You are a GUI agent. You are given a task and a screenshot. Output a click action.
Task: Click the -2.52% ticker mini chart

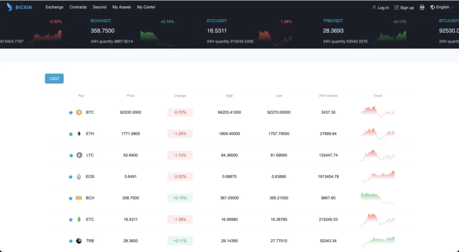[45, 38]
